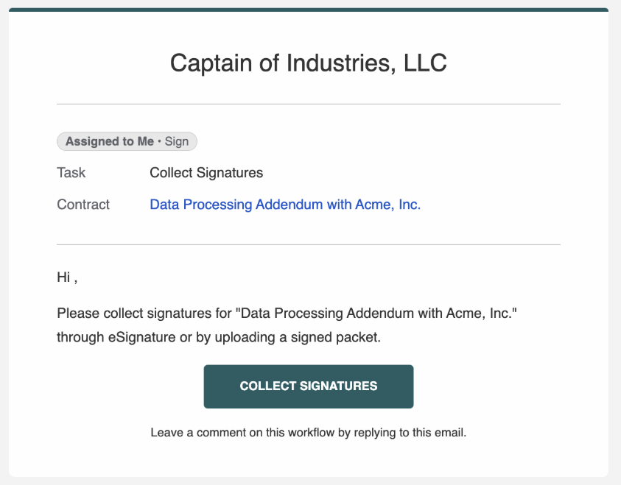Viewport: 621px width, 485px height.
Task: Click the word LLC in the heading
Action: [425, 63]
